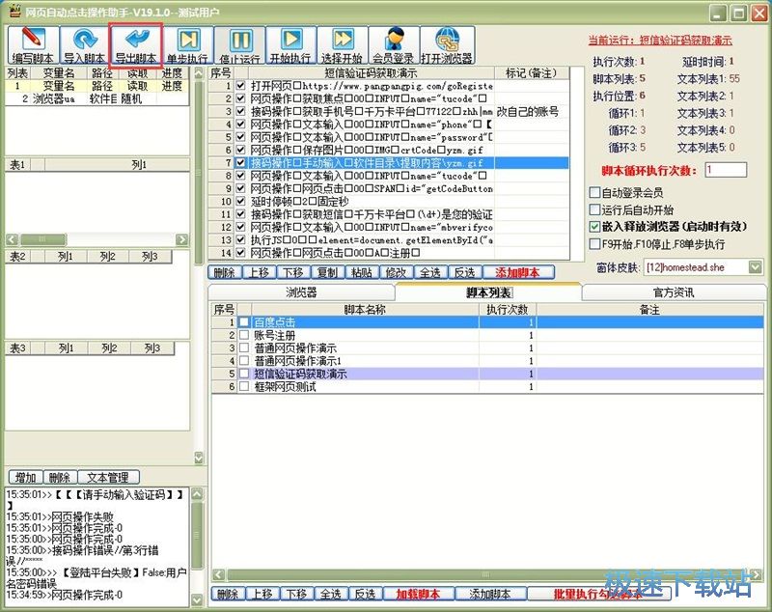
Task: Click the 表1 horizontal scrollbar thumb
Action: 42,239
